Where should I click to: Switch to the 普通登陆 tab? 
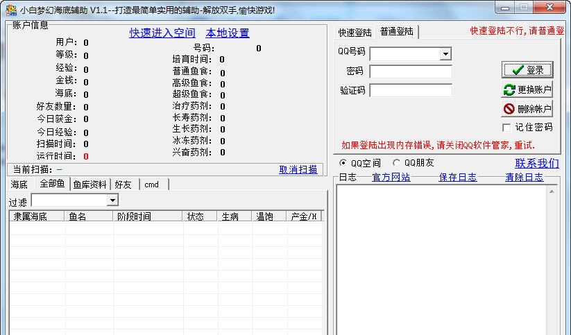click(397, 32)
